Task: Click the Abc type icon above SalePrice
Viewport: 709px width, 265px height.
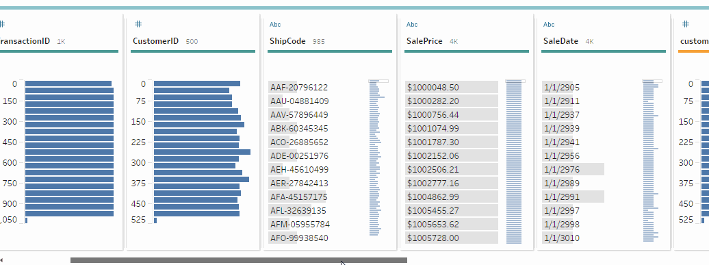Action: [x=412, y=25]
